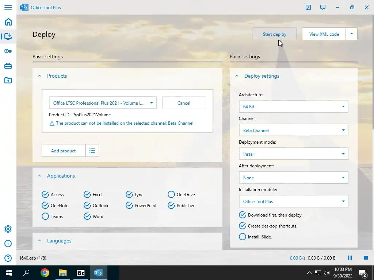This screenshot has width=374, height=280.
Task: Pause the current download
Action: tap(350, 258)
